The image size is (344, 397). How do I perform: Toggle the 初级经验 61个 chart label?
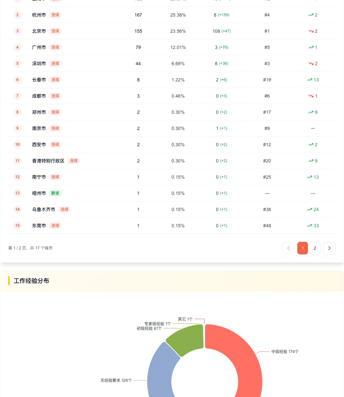pos(149,328)
